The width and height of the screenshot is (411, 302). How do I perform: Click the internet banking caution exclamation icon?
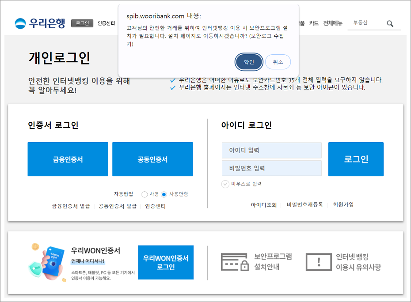click(319, 262)
